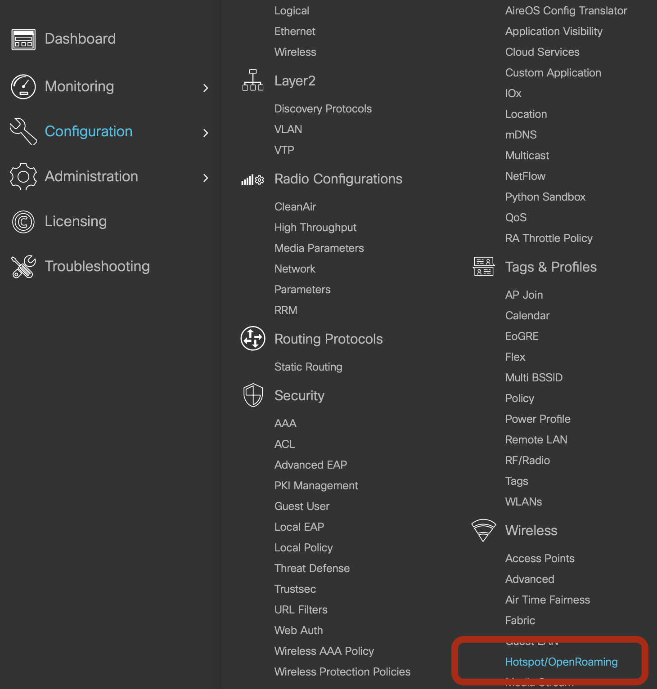Click the Layer2 network tree icon
Viewport: 657px width, 689px height.
click(x=253, y=81)
